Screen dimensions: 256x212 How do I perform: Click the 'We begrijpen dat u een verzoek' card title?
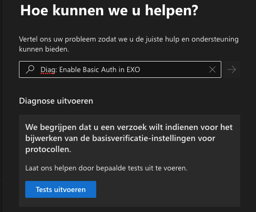coord(129,138)
